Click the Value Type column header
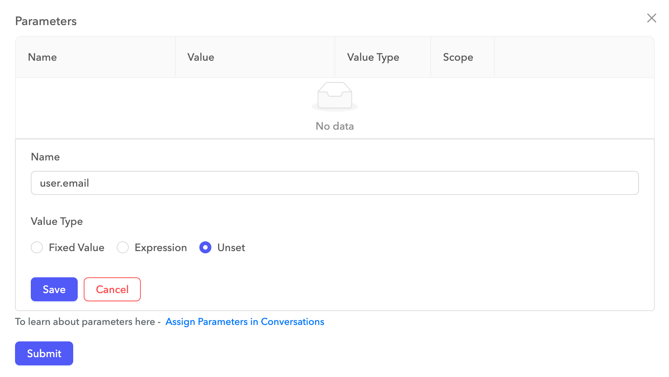Image resolution: width=669 pixels, height=377 pixels. point(373,57)
